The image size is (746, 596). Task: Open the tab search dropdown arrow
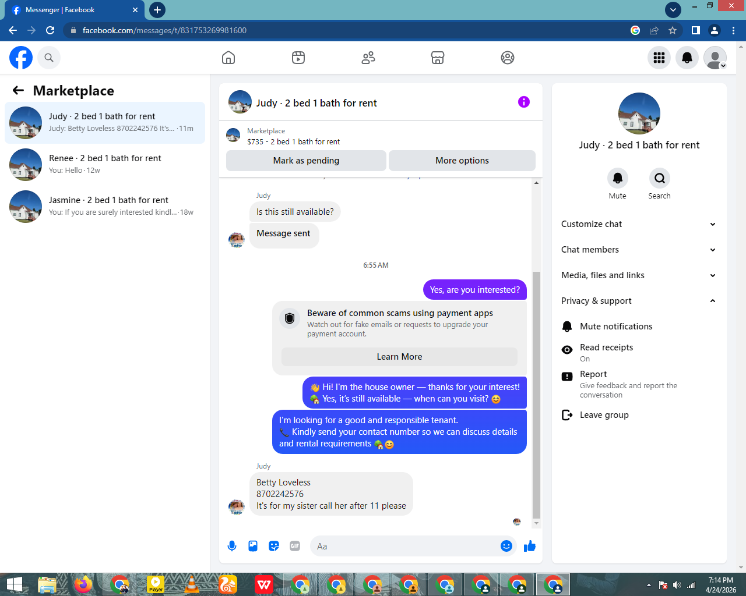pos(673,9)
